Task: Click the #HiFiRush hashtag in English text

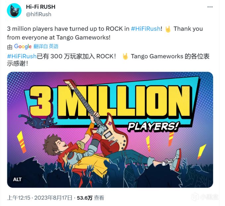Action: pos(146,29)
